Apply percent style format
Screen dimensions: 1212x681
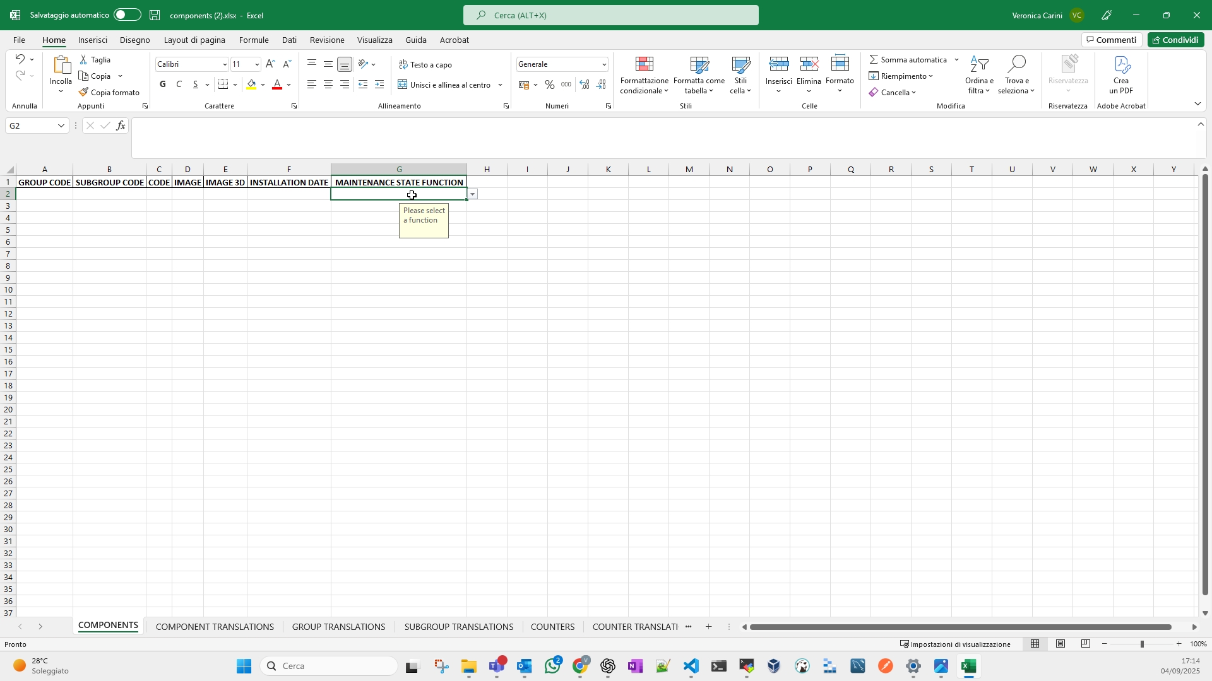point(550,84)
